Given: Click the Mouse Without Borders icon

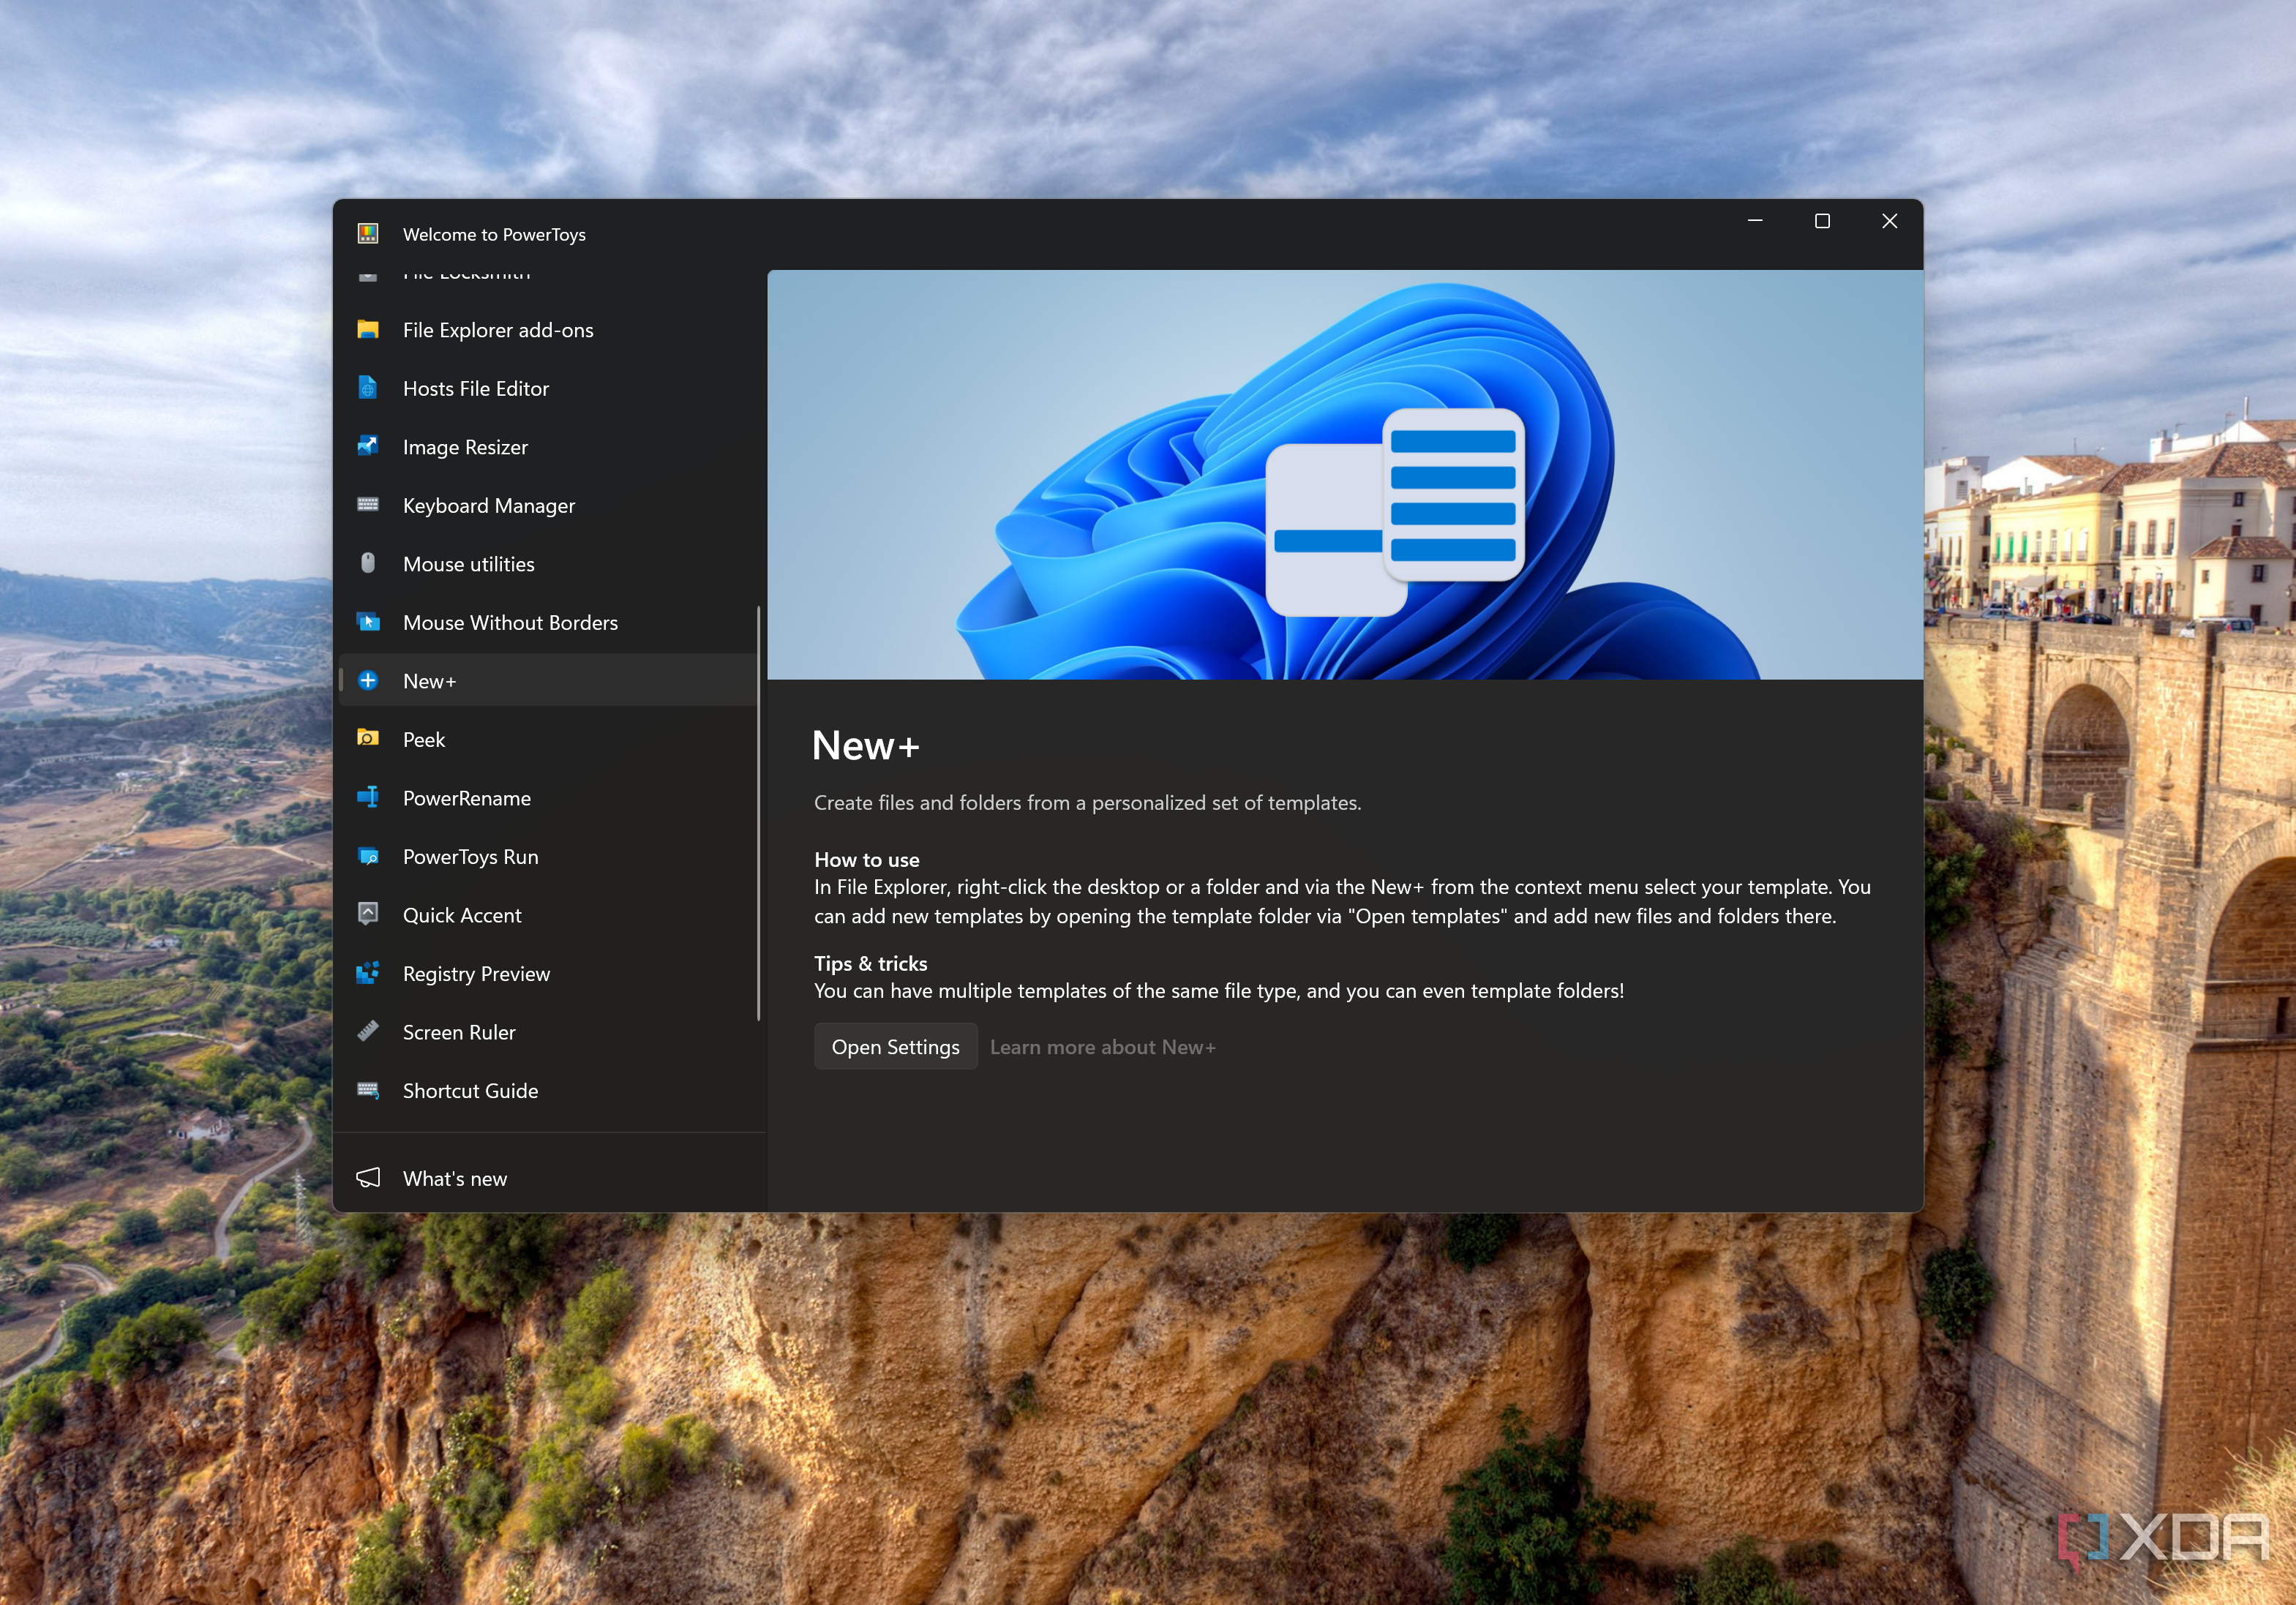Looking at the screenshot, I should coord(367,622).
